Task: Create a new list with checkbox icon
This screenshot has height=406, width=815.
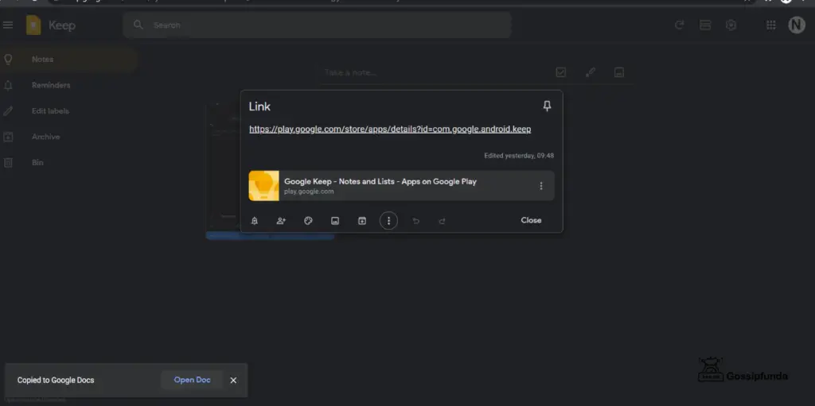Action: 561,72
